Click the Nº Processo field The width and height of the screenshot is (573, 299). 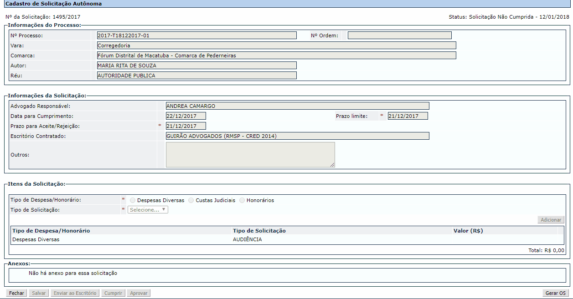coord(196,35)
